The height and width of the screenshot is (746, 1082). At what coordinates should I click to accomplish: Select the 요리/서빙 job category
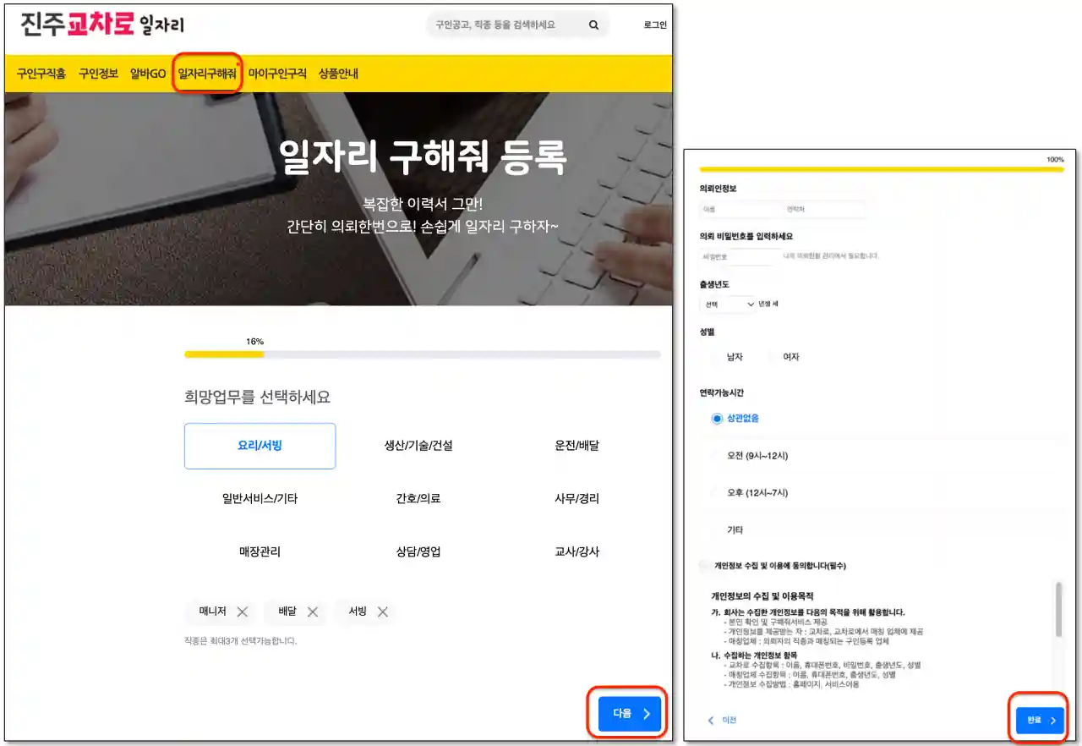tap(260, 446)
